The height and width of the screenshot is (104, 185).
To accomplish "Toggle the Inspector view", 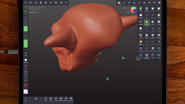I will 66,99.
